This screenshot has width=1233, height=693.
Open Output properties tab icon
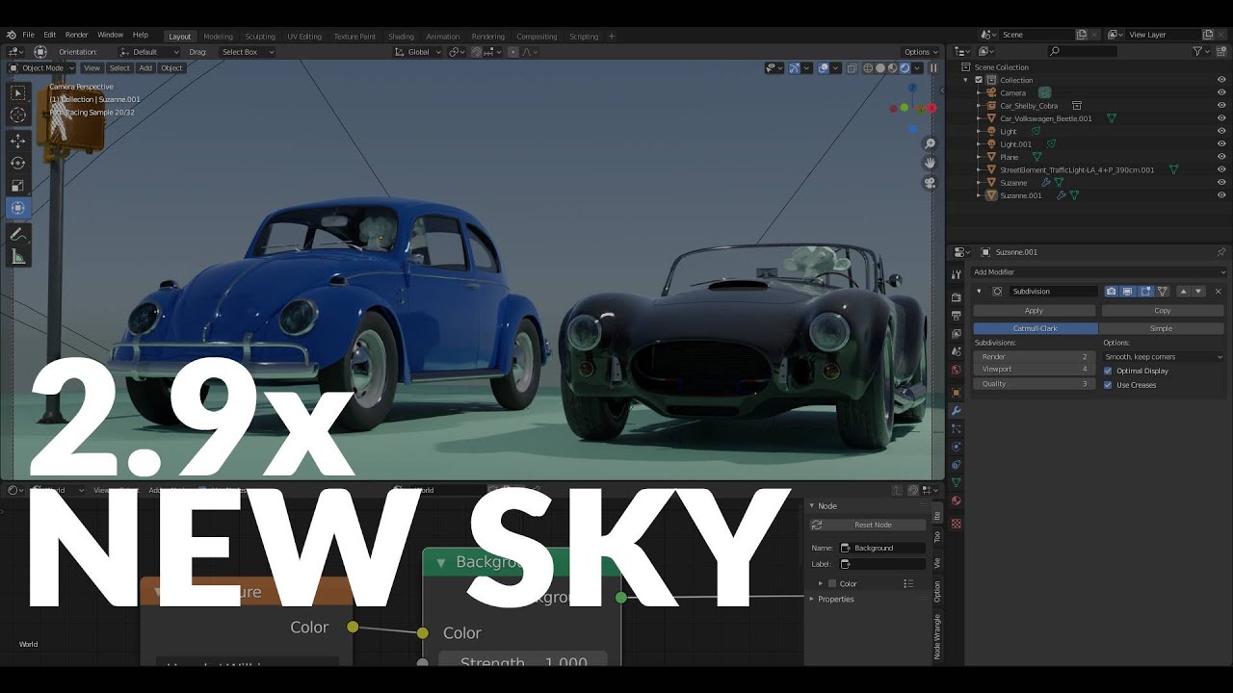pos(956,316)
